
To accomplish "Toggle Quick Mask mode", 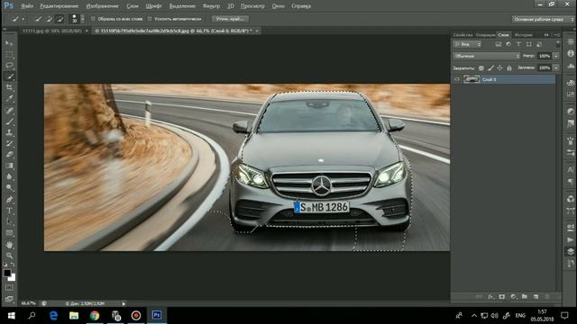I will click(x=9, y=288).
